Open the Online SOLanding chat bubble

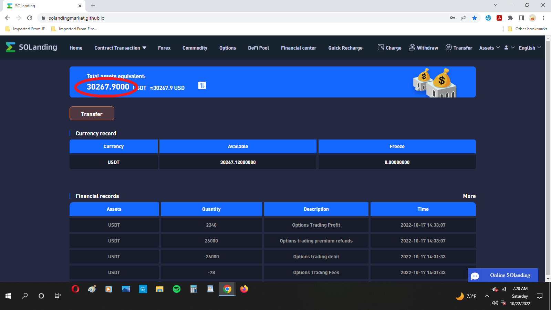(x=475, y=276)
